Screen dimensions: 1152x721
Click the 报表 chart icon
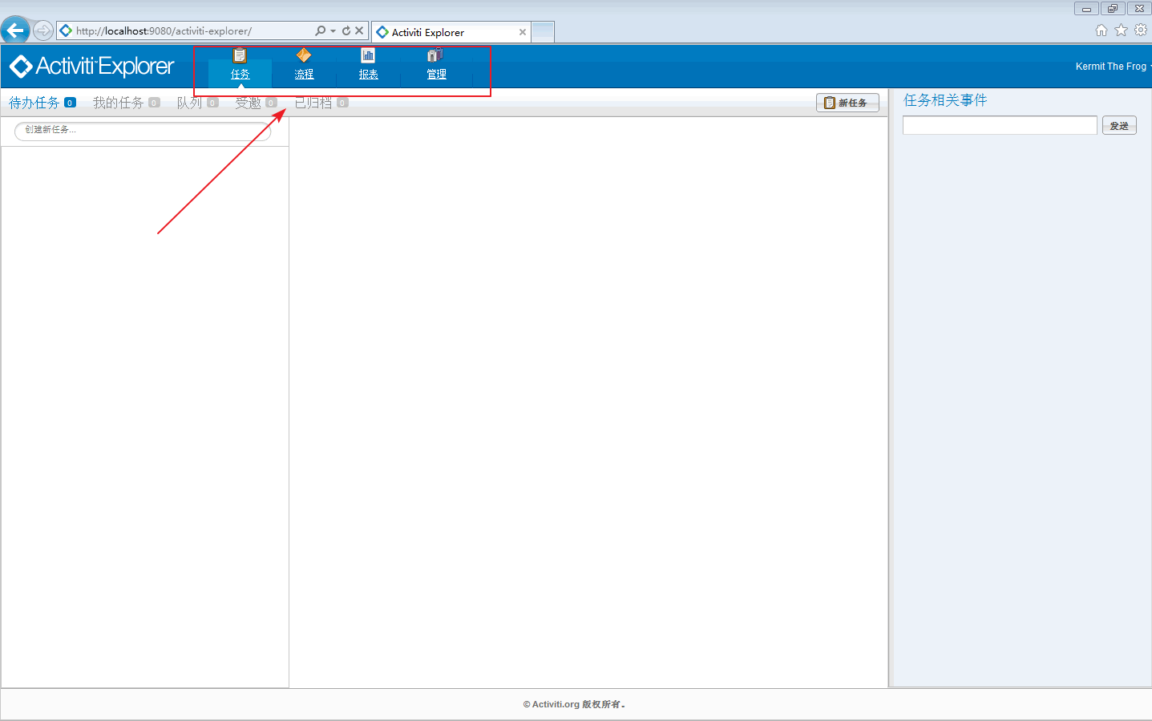coord(368,55)
